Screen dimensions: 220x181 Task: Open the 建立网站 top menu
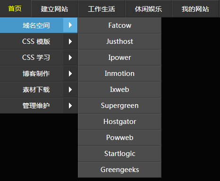click(x=54, y=9)
